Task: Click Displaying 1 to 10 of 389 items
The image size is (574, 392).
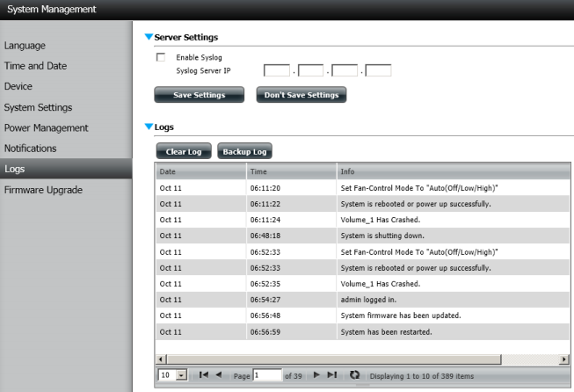Action: pos(422,376)
